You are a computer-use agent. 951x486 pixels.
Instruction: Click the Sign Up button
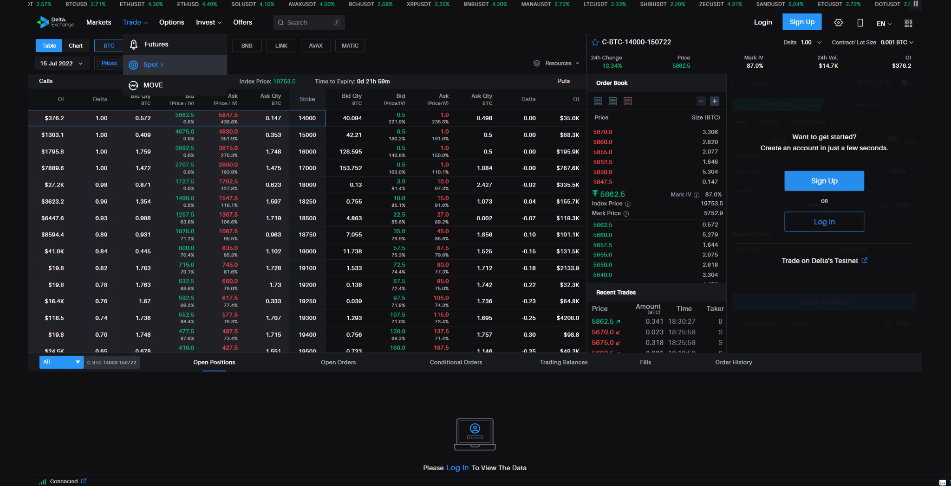801,22
